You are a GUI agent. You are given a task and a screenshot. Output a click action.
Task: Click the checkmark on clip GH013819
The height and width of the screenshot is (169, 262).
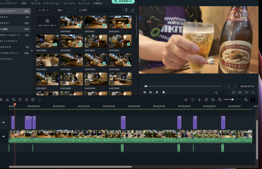tap(56, 44)
